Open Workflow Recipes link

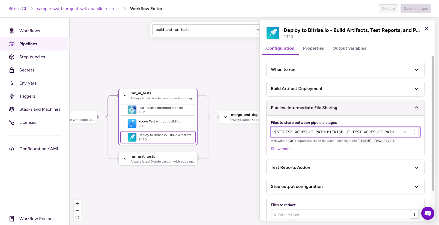click(34, 219)
